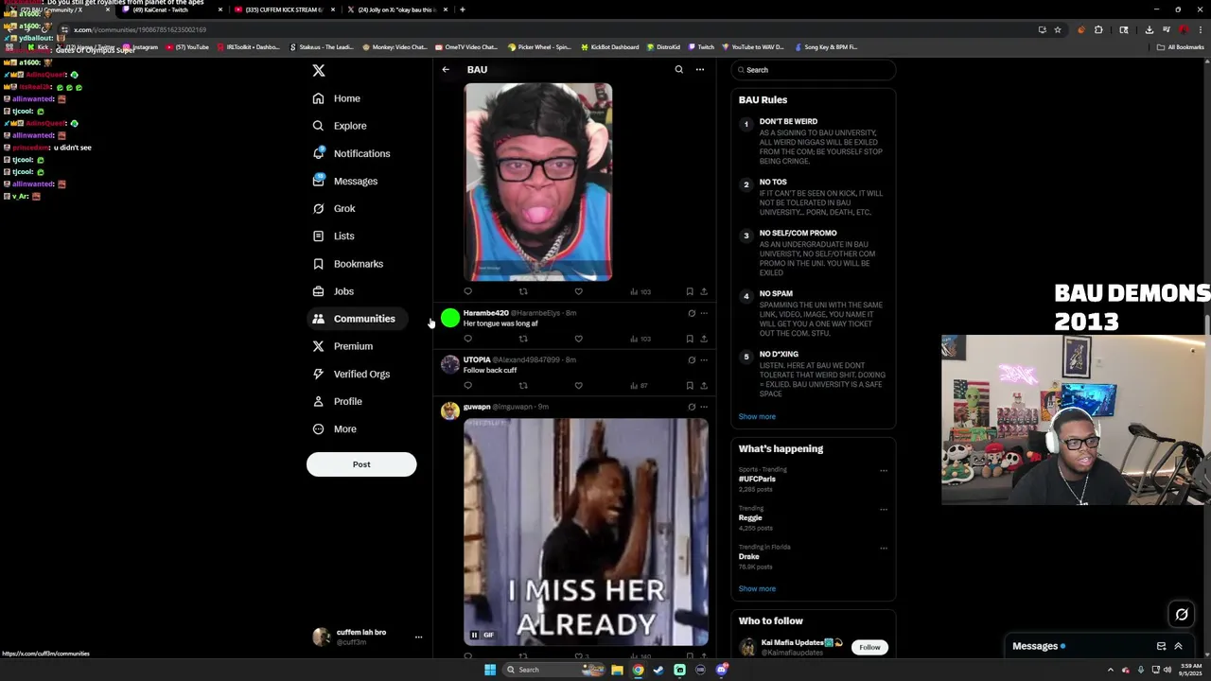Open Premium in the sidebar

(x=342, y=346)
